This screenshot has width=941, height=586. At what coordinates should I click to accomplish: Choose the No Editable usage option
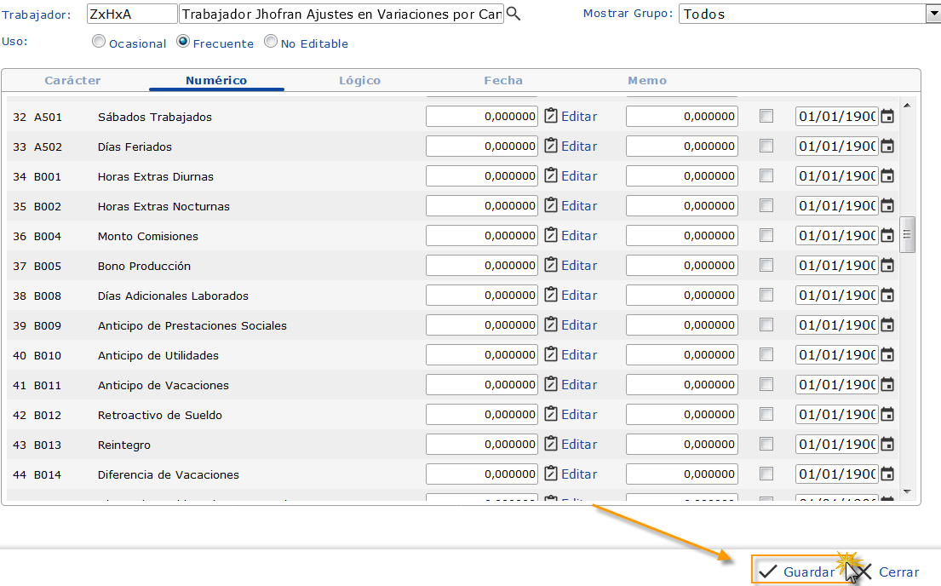(271, 42)
